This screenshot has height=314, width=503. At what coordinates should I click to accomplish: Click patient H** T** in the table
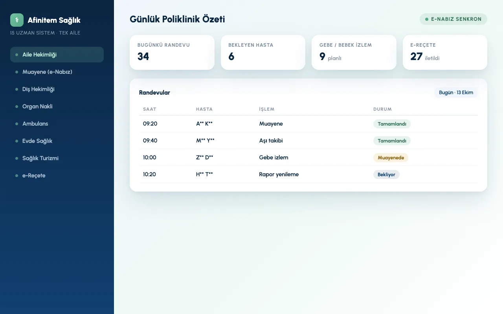[x=204, y=174]
